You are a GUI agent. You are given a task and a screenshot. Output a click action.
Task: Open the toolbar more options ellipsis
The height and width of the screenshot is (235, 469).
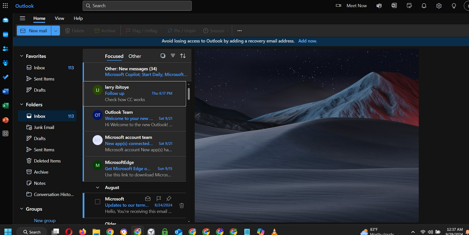(x=239, y=31)
